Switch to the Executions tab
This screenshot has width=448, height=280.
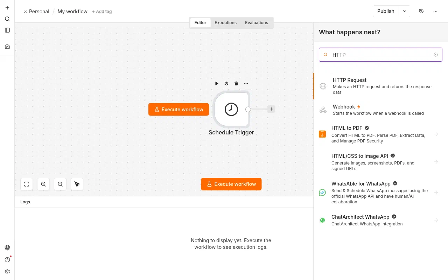pyautogui.click(x=225, y=23)
